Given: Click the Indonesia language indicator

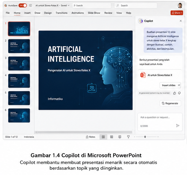Looking at the screenshot, I should (x=29, y=137).
